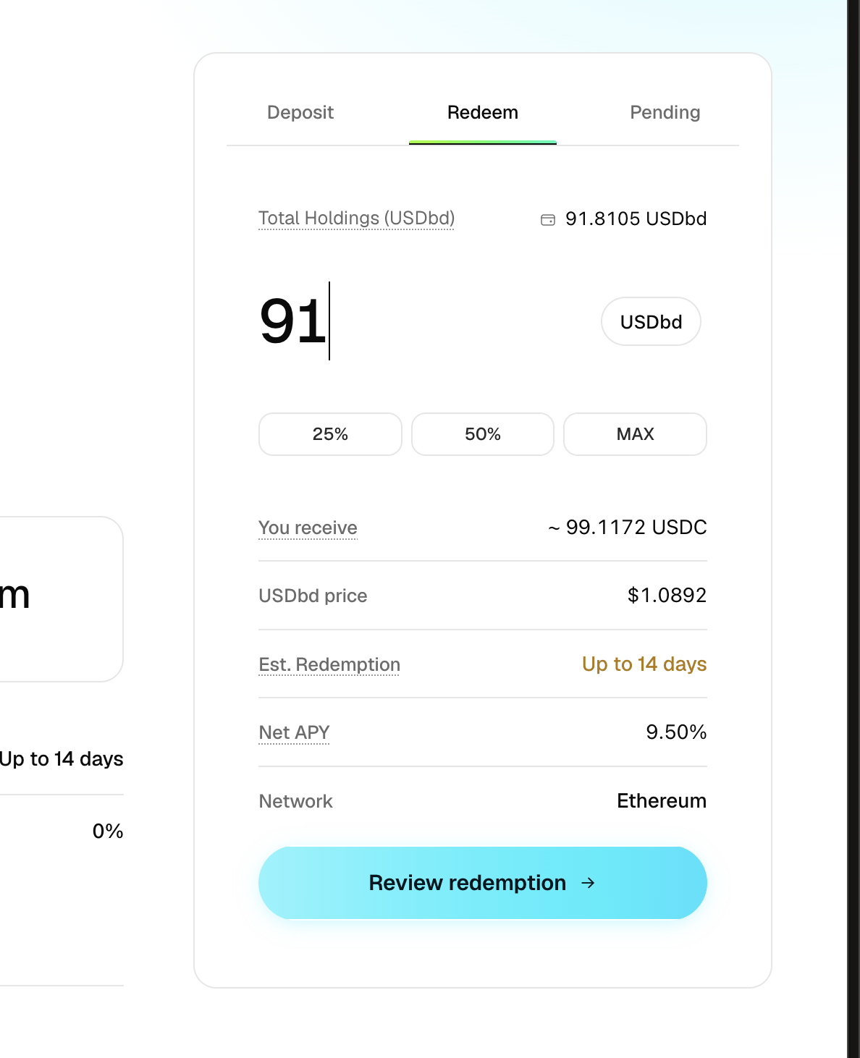
Task: Click the USDbd price label
Action: [x=313, y=596]
